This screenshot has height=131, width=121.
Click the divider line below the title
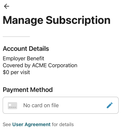[x=16, y=36]
